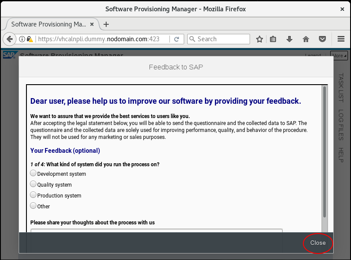Open the Firefox hamburger menu
This screenshot has height=260, width=351.
341,39
